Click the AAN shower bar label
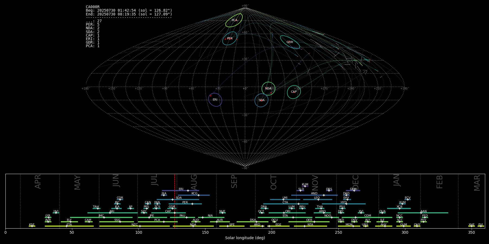 pyautogui.click(x=424, y=211)
